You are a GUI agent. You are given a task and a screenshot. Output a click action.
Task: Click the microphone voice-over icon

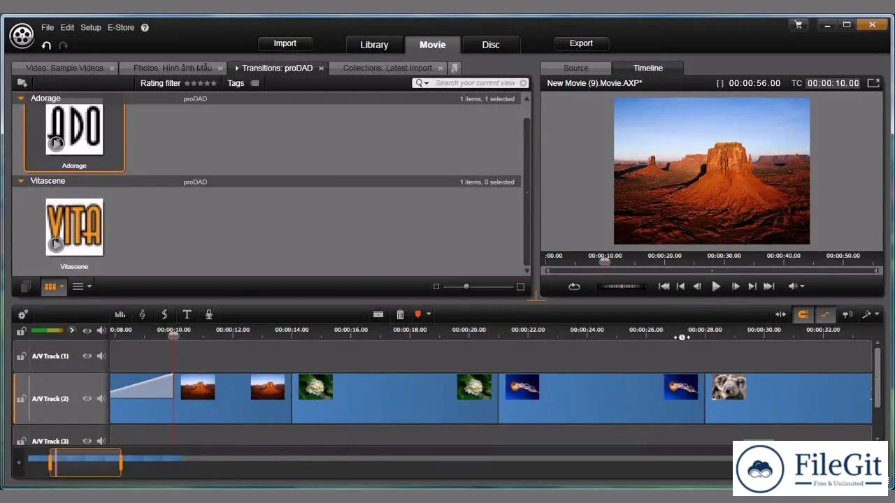(208, 314)
